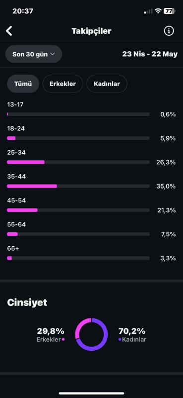Select the Kadınlar filter chip

[107, 84]
